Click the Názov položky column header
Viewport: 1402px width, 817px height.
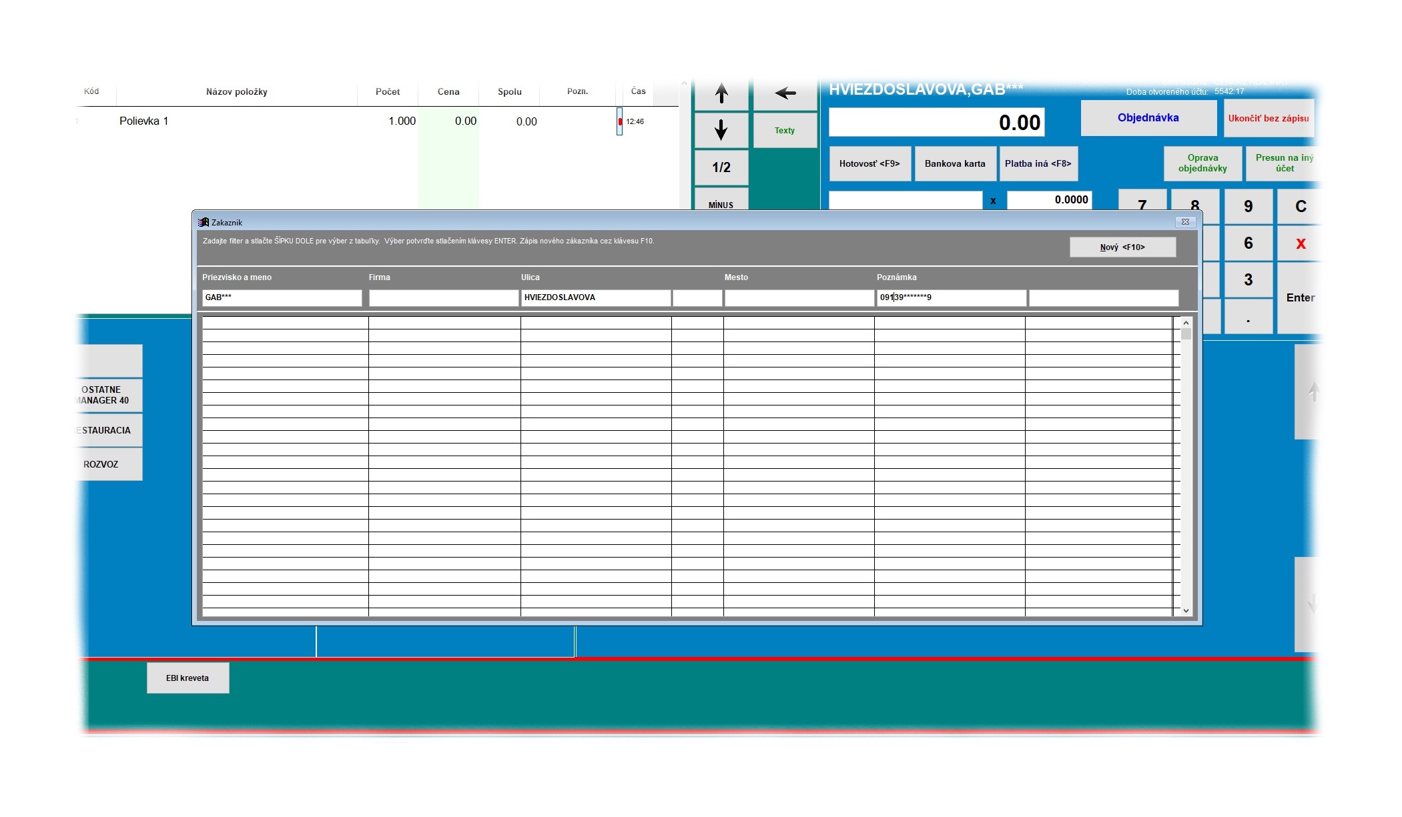tap(237, 92)
